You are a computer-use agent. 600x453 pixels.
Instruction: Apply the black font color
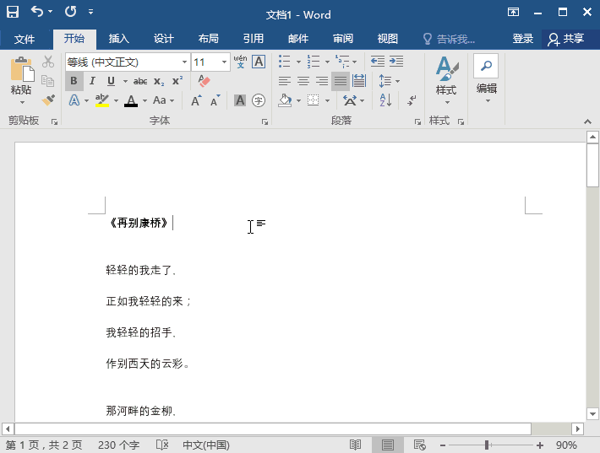pyautogui.click(x=131, y=100)
